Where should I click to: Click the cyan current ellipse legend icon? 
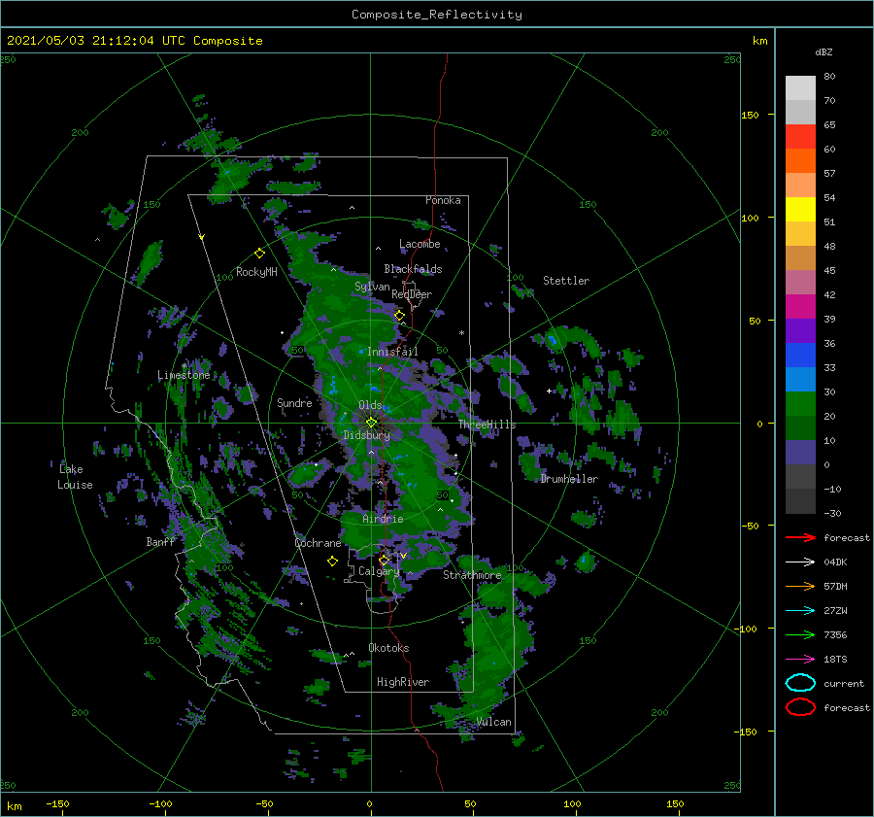pos(800,683)
